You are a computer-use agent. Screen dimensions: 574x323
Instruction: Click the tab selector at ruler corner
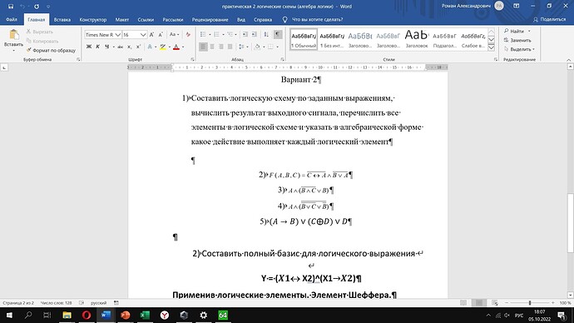click(x=4, y=67)
